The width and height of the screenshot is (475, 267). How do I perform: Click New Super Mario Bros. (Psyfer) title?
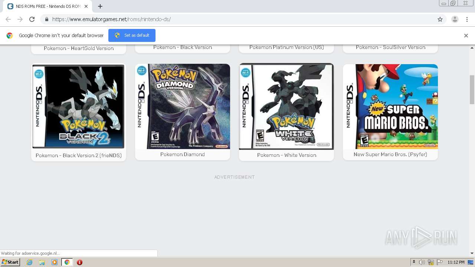390,154
